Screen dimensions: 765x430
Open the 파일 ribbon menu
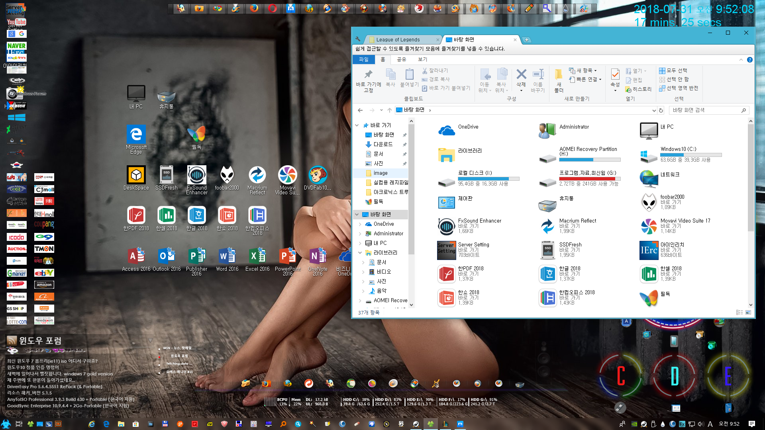364,59
